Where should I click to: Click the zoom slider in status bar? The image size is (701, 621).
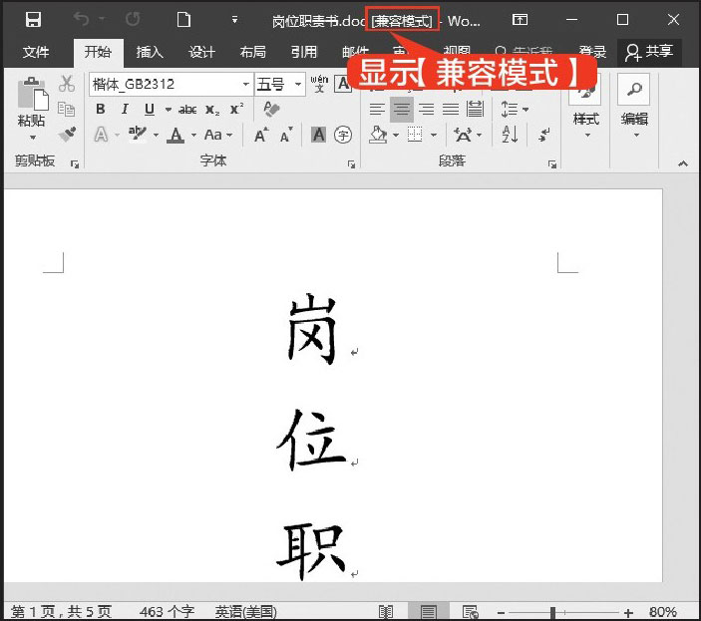click(552, 611)
